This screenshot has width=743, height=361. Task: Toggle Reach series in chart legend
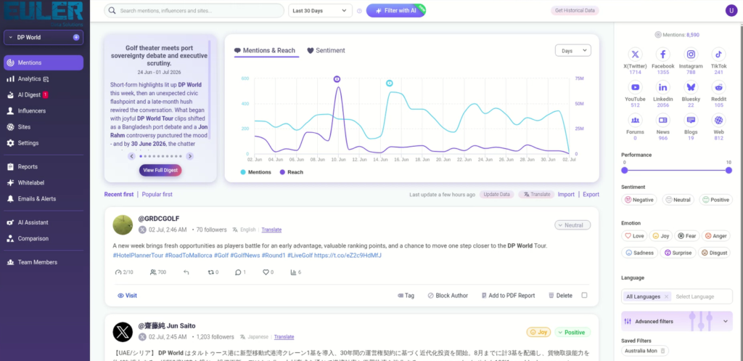(292, 172)
